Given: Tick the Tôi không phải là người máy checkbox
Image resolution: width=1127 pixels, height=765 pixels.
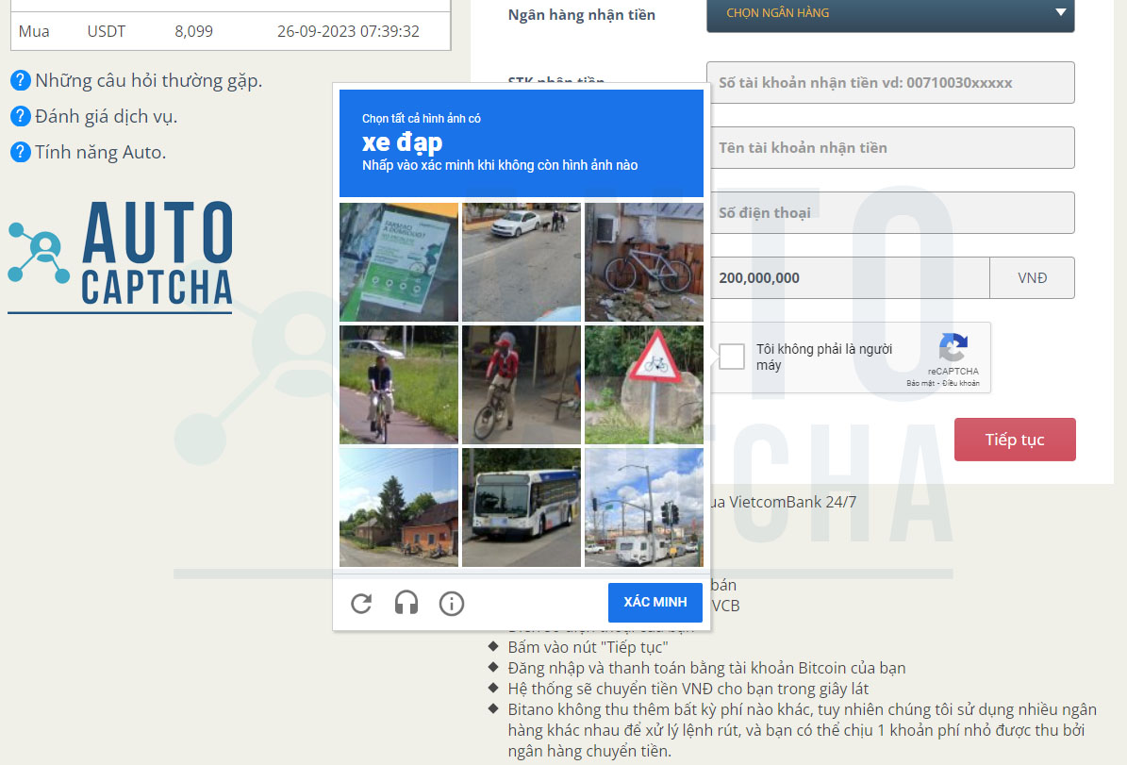Looking at the screenshot, I should (x=732, y=356).
